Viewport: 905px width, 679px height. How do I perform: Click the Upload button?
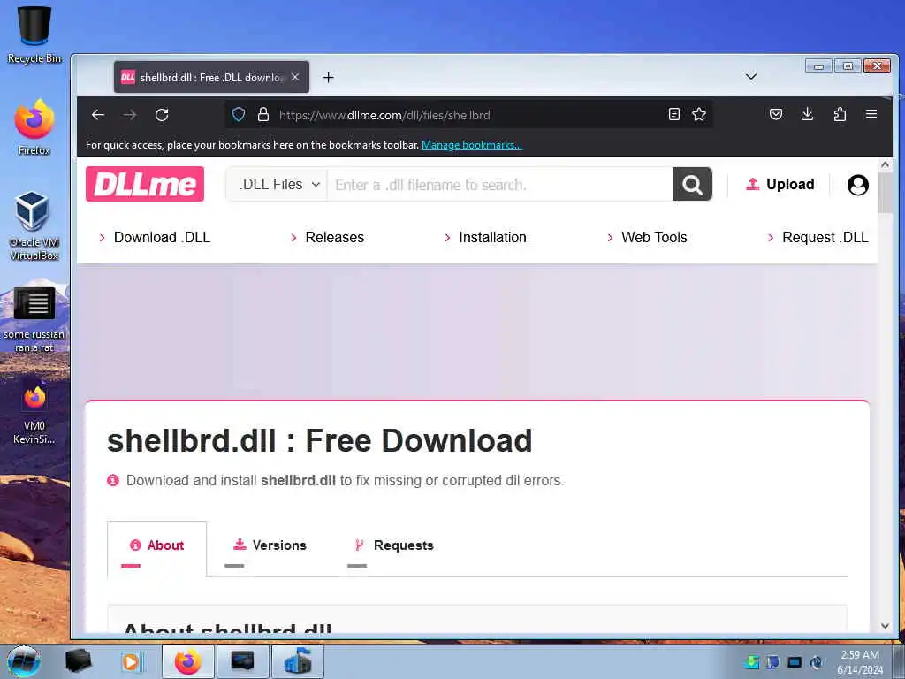pyautogui.click(x=780, y=184)
